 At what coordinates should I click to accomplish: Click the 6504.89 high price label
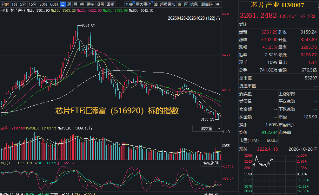coord(88,25)
